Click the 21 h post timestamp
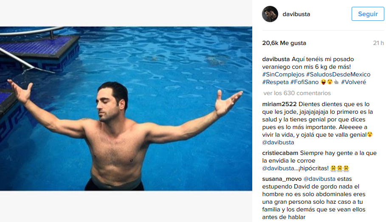 pyautogui.click(x=378, y=43)
